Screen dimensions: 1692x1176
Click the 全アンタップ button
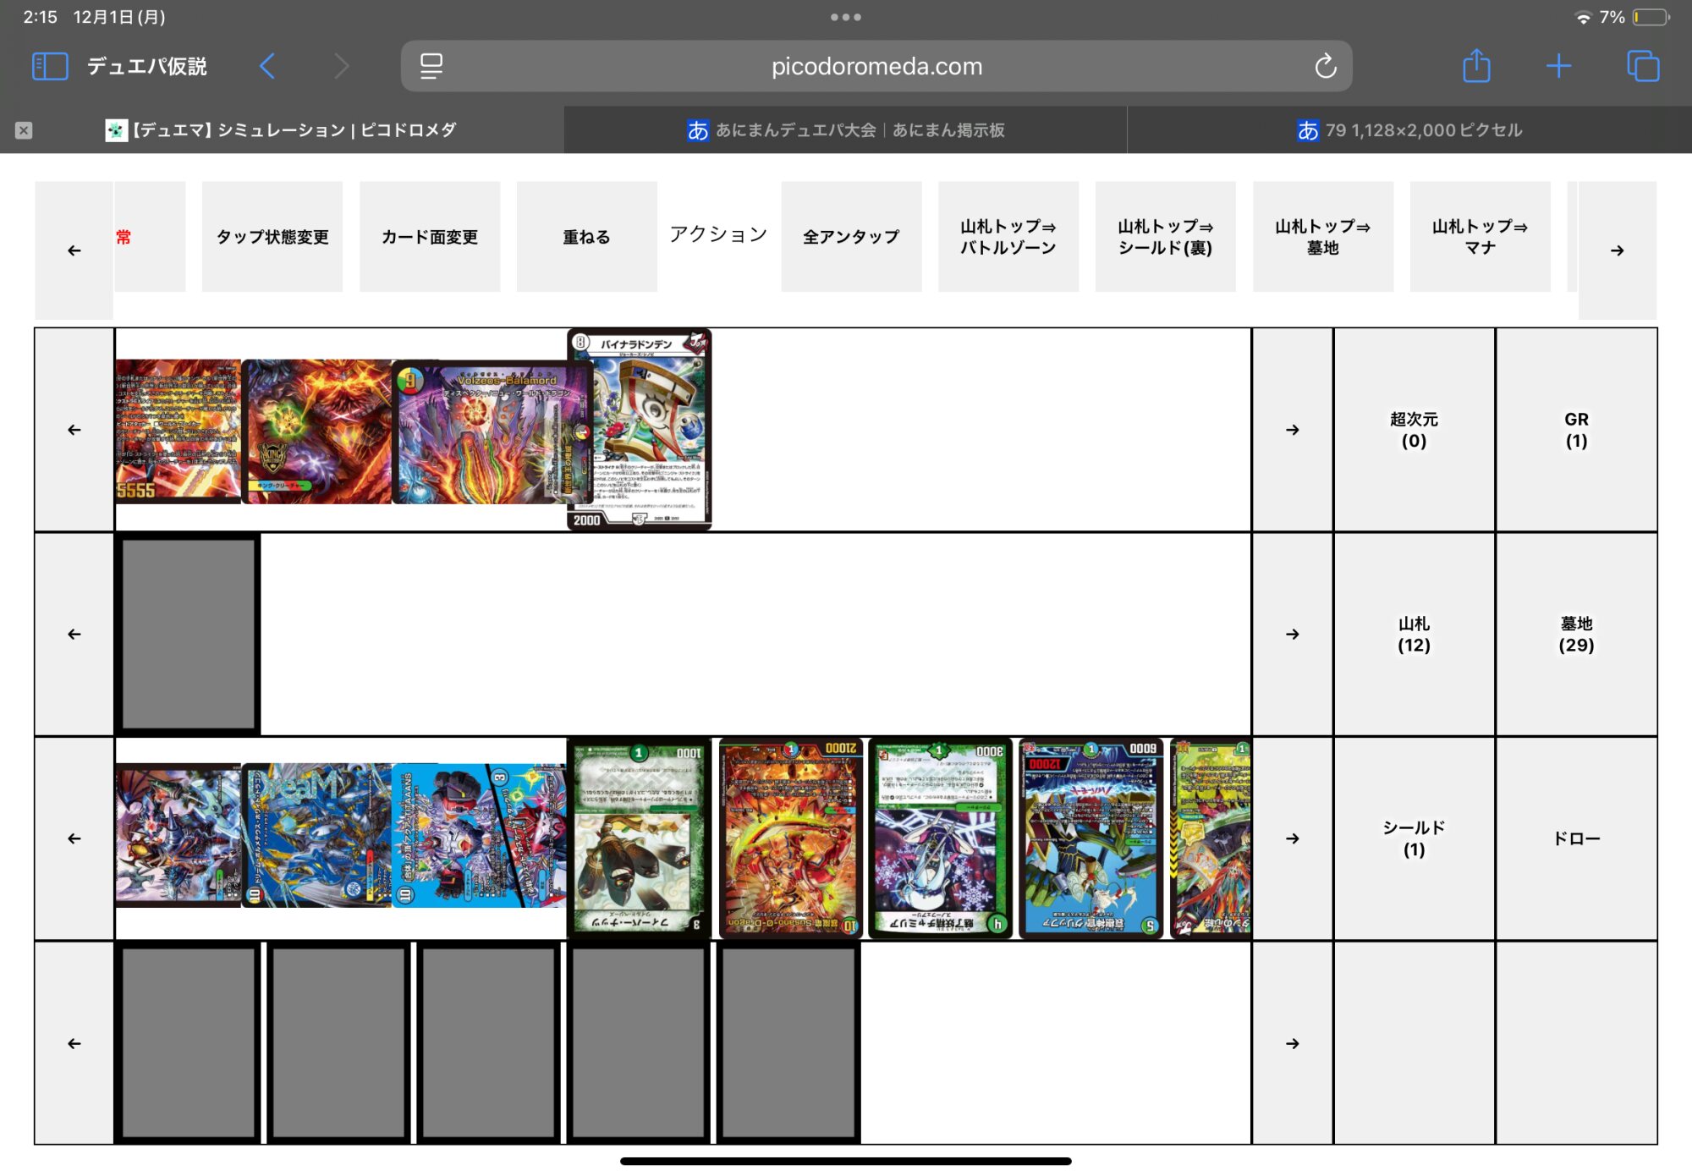point(851,237)
